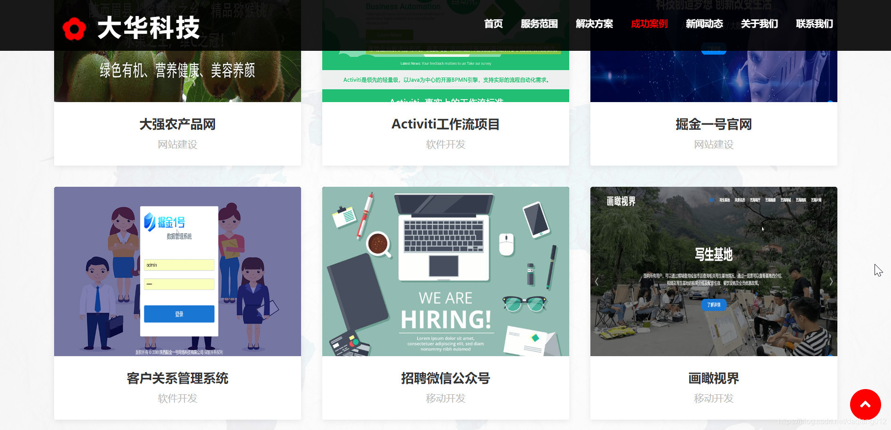The width and height of the screenshot is (891, 430).
Task: Select the 成功案例 navigation item
Action: point(649,24)
